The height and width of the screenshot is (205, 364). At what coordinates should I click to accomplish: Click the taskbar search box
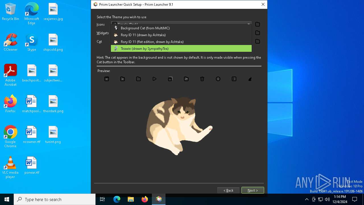coord(55,199)
